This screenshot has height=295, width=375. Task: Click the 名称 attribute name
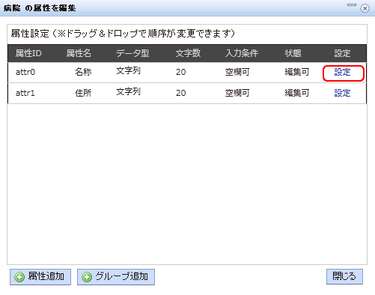point(83,72)
